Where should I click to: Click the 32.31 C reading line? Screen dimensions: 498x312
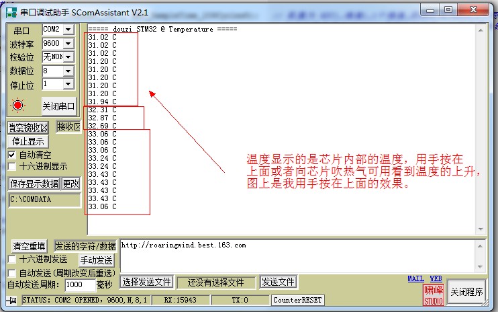coord(102,110)
